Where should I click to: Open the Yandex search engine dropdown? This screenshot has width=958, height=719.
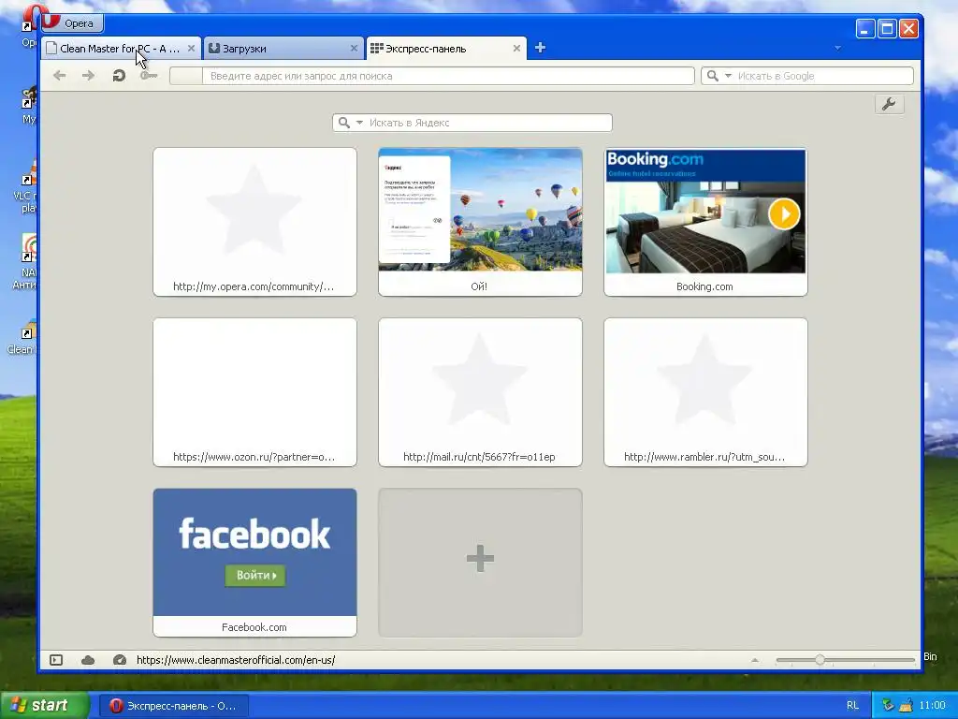coord(360,123)
